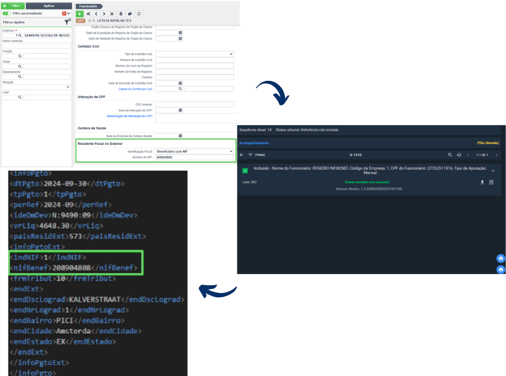Click the Nome contendo input field
The width and height of the screenshot is (506, 376).
point(36,46)
